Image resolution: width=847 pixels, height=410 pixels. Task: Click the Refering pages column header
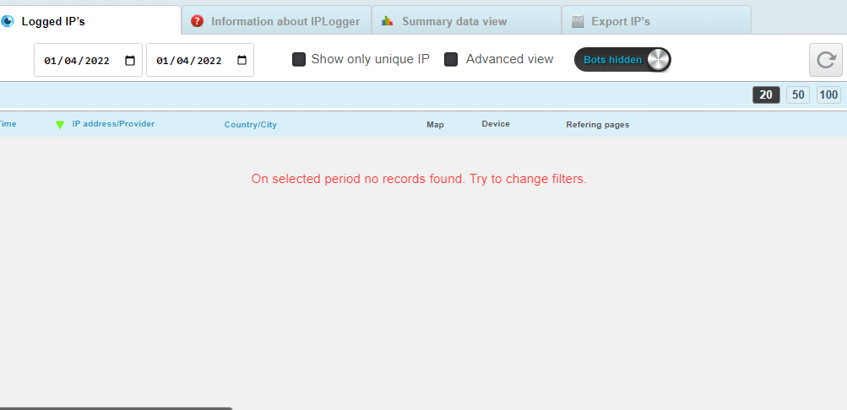point(597,125)
